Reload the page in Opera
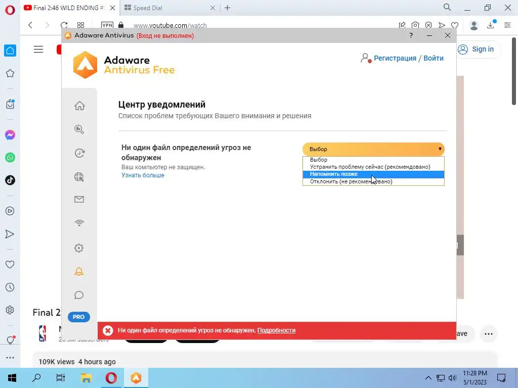 64,25
